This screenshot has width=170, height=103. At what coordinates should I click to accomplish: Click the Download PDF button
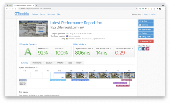(146, 41)
